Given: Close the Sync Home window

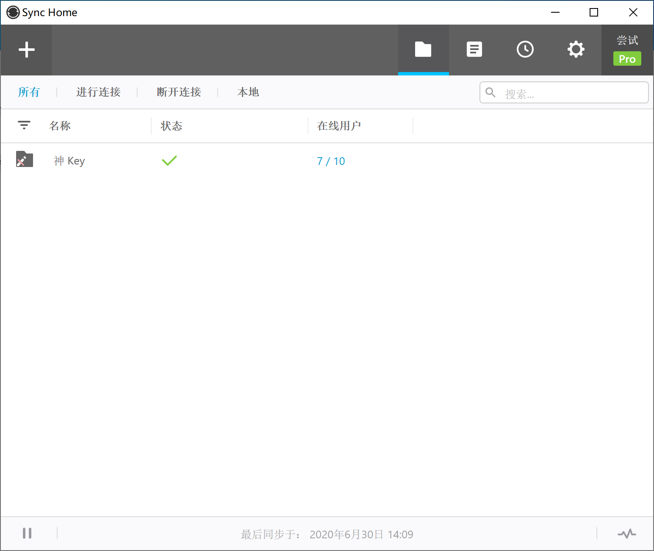Looking at the screenshot, I should pos(633,12).
